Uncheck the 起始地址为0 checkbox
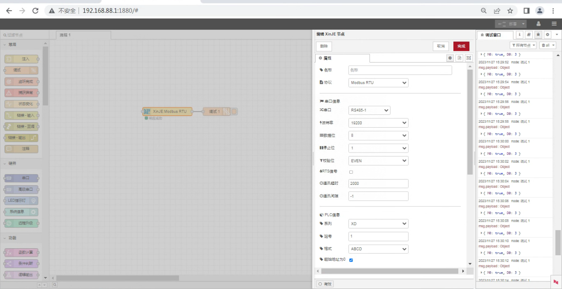The image size is (562, 289). (x=351, y=260)
